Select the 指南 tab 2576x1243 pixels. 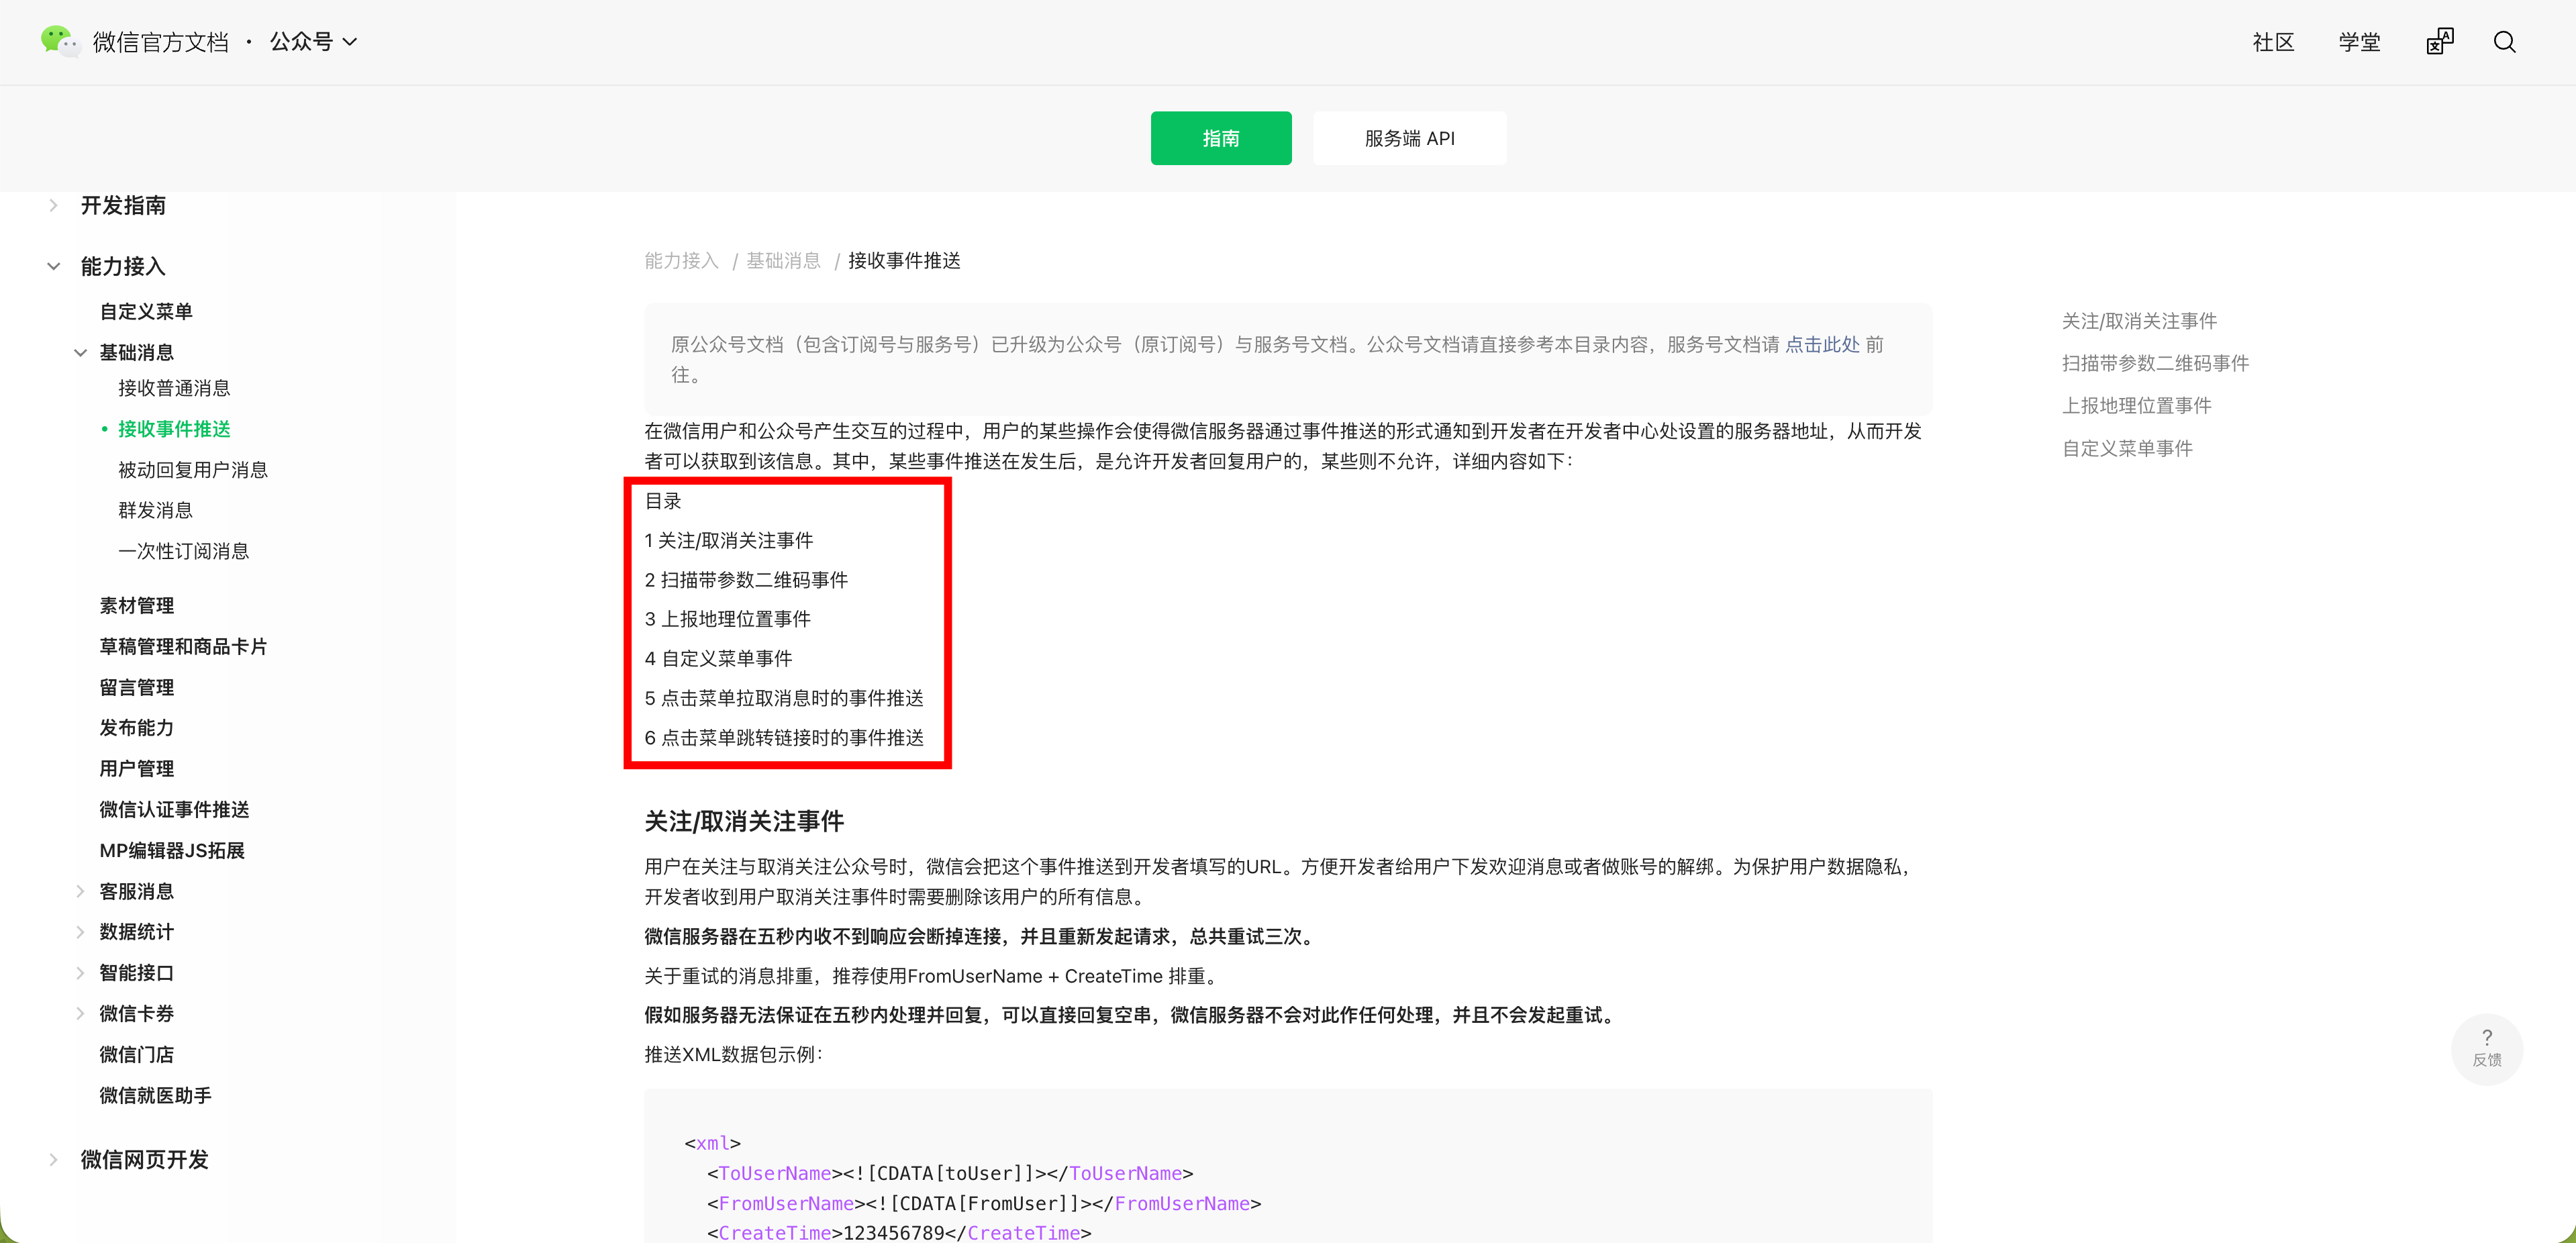(1220, 138)
